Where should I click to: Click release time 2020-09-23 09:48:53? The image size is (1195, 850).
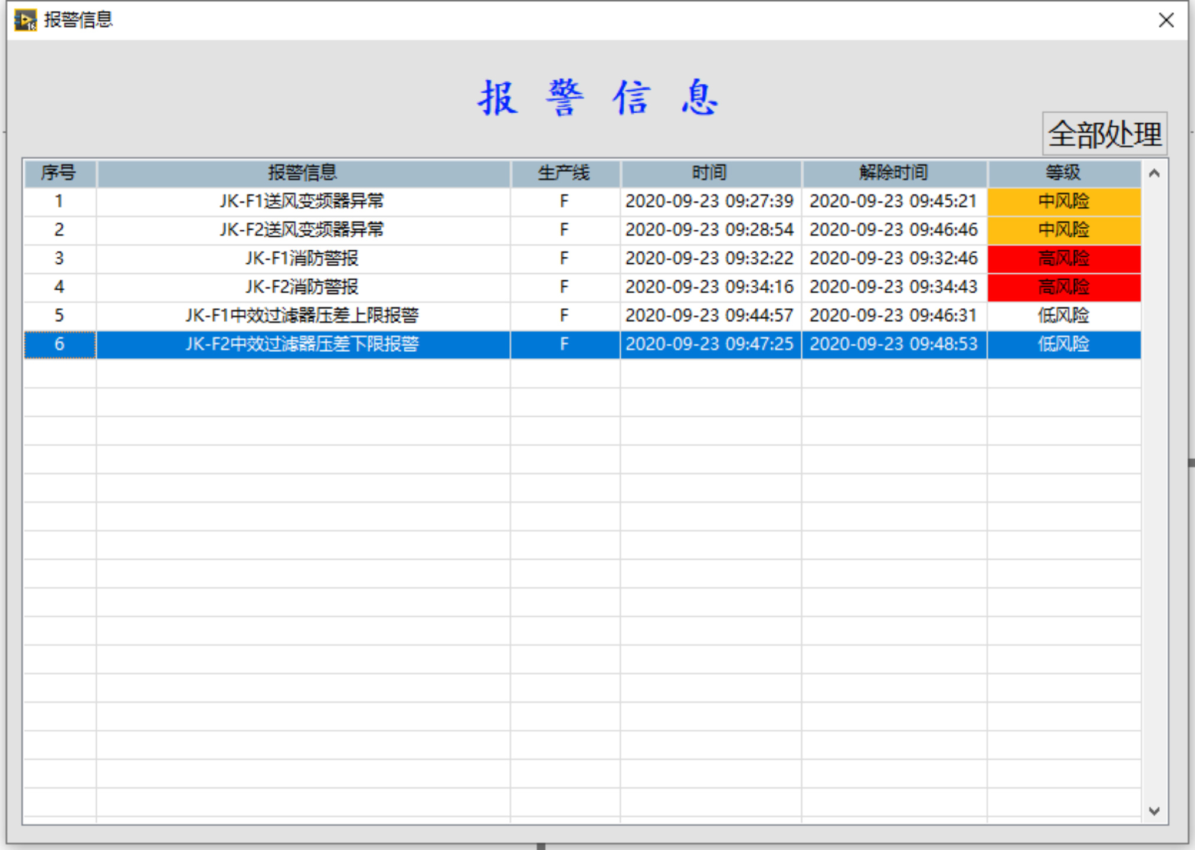pyautogui.click(x=894, y=344)
